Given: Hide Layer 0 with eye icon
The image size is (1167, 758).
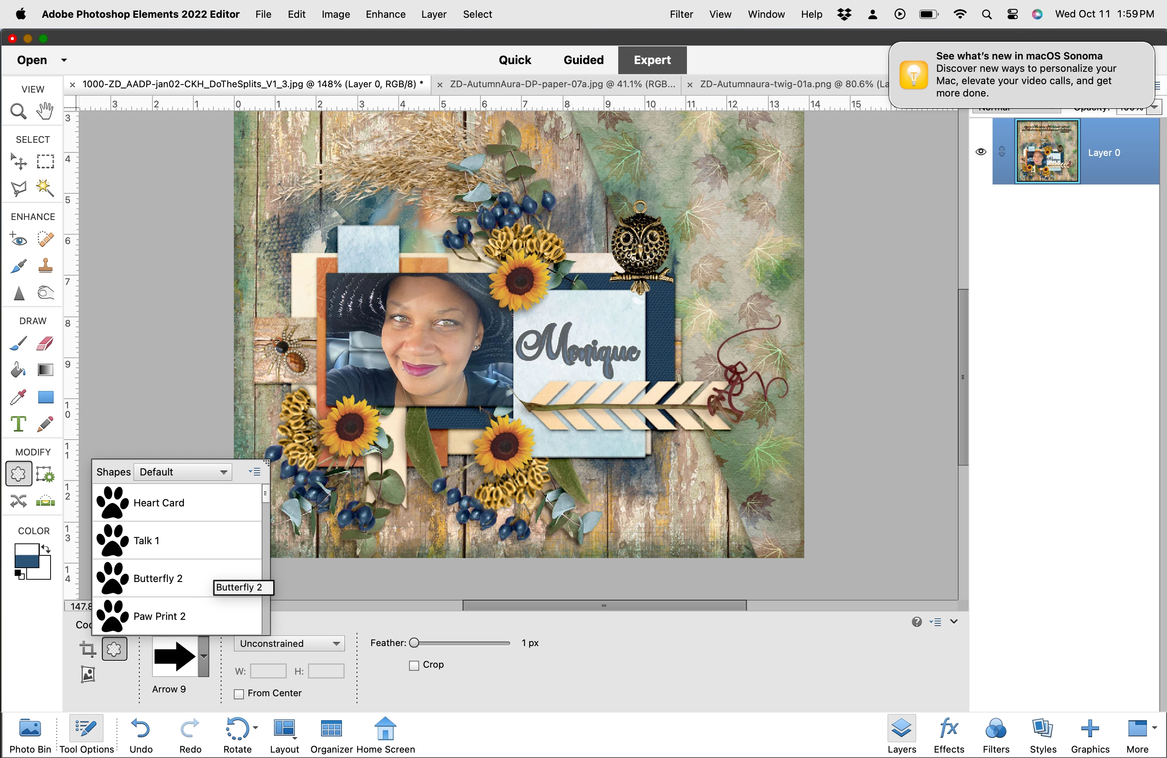Looking at the screenshot, I should [x=981, y=152].
